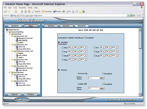Open Fri hour dropdown
147x109 pixels.
click(103, 47)
